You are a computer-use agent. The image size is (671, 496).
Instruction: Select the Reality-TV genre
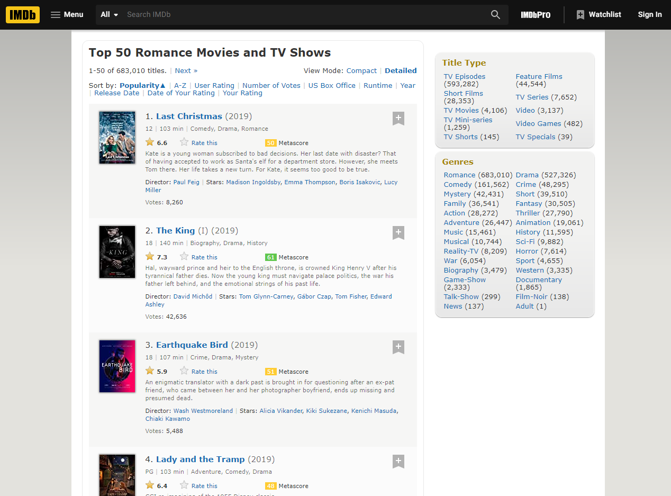tap(461, 251)
